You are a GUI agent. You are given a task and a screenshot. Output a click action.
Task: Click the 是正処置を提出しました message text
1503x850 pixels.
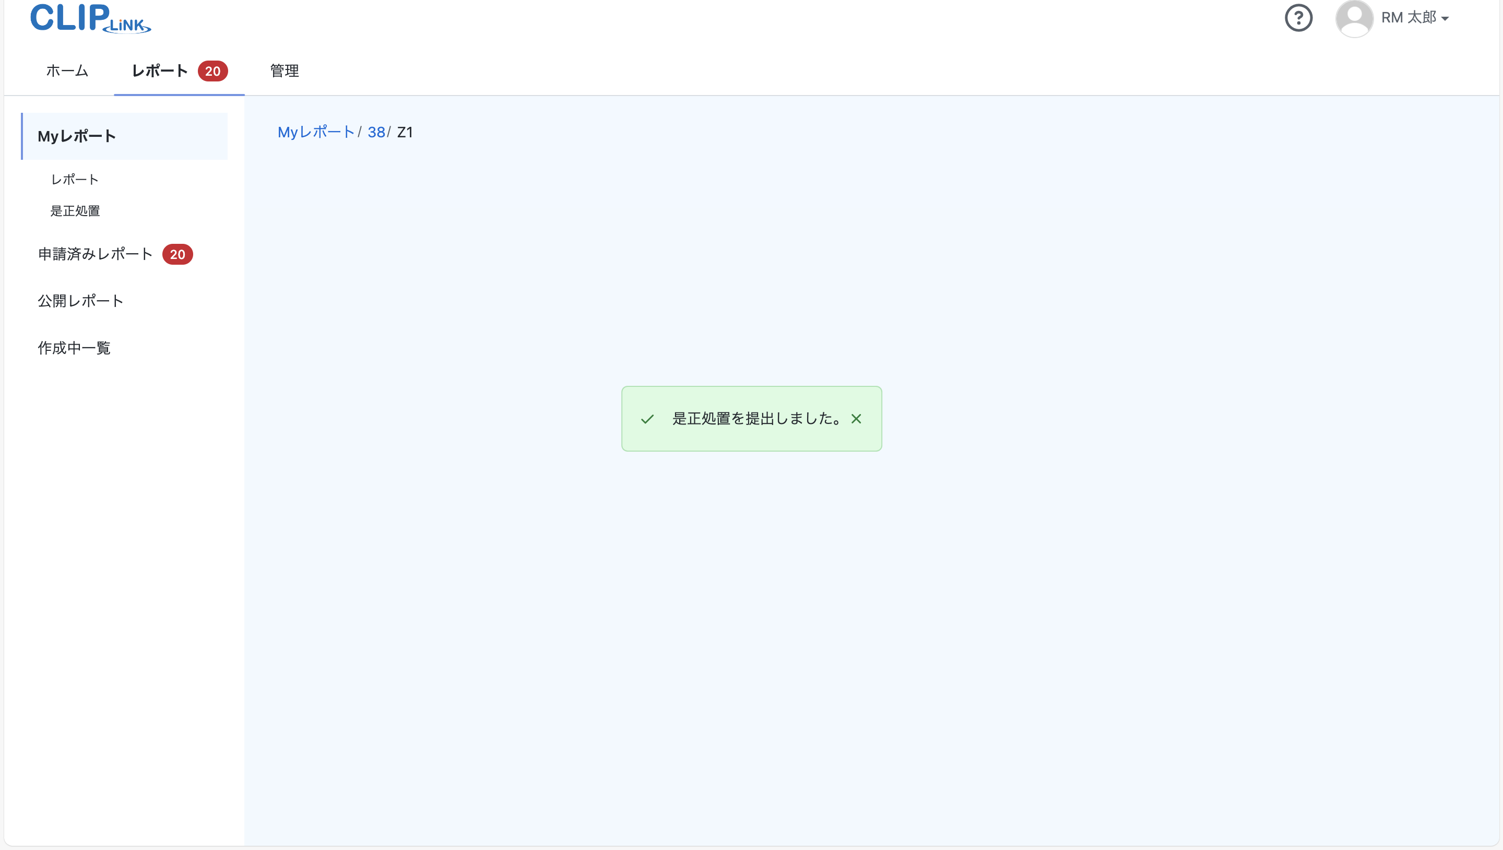pos(756,419)
